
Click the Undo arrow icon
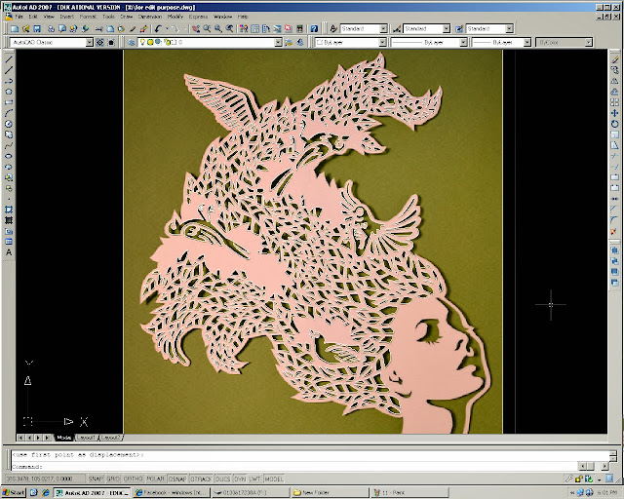tap(158, 28)
